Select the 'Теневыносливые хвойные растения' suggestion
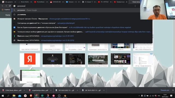This screenshot has height=98, width=175. 82,32
